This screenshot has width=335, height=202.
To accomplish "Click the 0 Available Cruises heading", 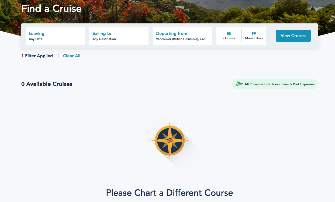I will pyautogui.click(x=47, y=84).
